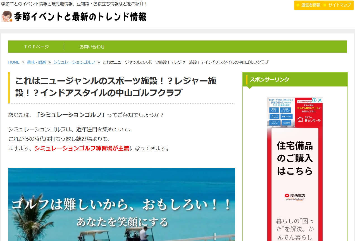355x241 pixels.
Task: Click the ad info (i) icon
Action: tap(315, 100)
